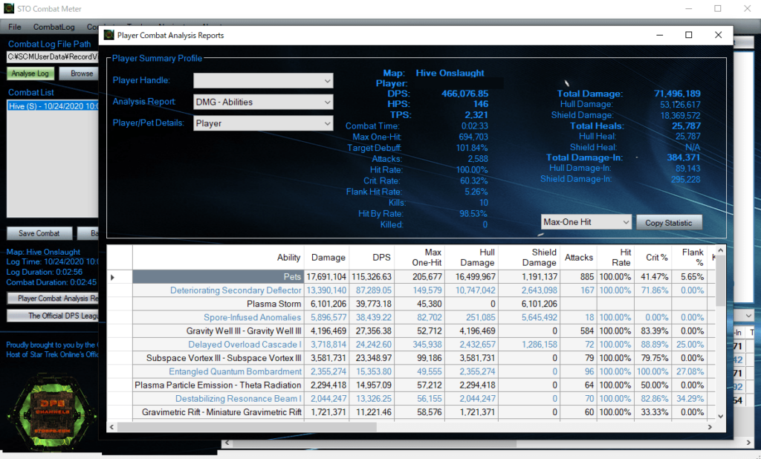Screen dimensions: 761x459
Task: Expand the Max-One Hit statistic dropdown
Action: pyautogui.click(x=586, y=222)
